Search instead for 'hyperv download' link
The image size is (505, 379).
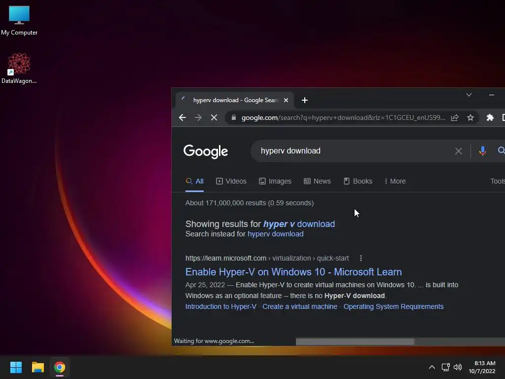[275, 234]
